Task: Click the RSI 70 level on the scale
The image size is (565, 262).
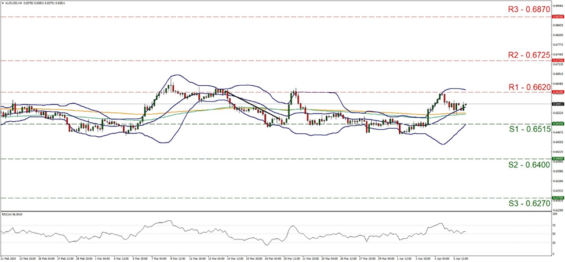Action: [x=555, y=225]
